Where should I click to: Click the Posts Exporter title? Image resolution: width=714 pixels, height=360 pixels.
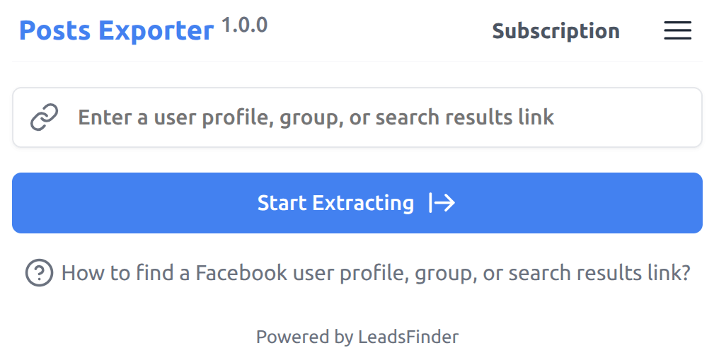[116, 31]
